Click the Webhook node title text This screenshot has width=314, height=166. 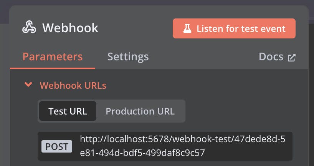click(x=70, y=28)
